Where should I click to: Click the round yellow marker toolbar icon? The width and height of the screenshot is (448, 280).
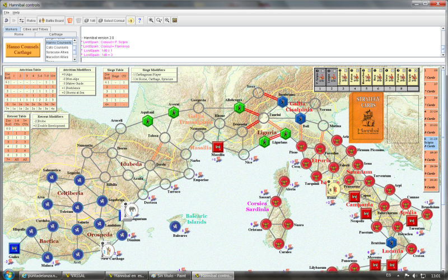tap(130, 21)
